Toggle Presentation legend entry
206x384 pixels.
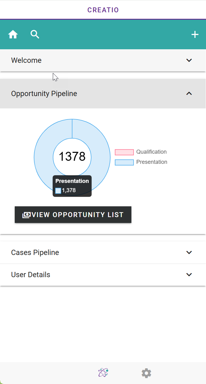point(141,162)
